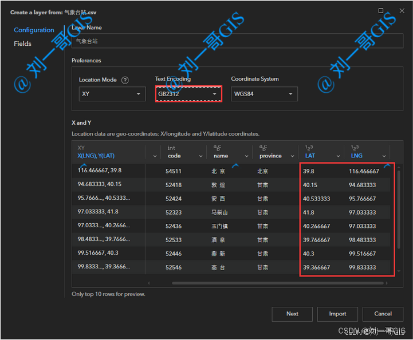Select the LAT cell 39.366667
The width and height of the screenshot is (413, 340).
[x=316, y=267]
